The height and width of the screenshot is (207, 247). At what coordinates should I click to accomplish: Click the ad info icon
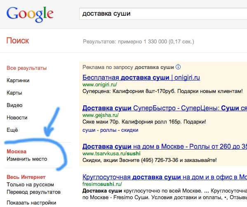tap(178, 67)
